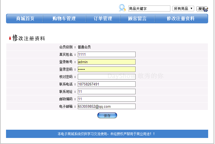
Task: Click the 联系地址 input field
Action: pos(107,92)
